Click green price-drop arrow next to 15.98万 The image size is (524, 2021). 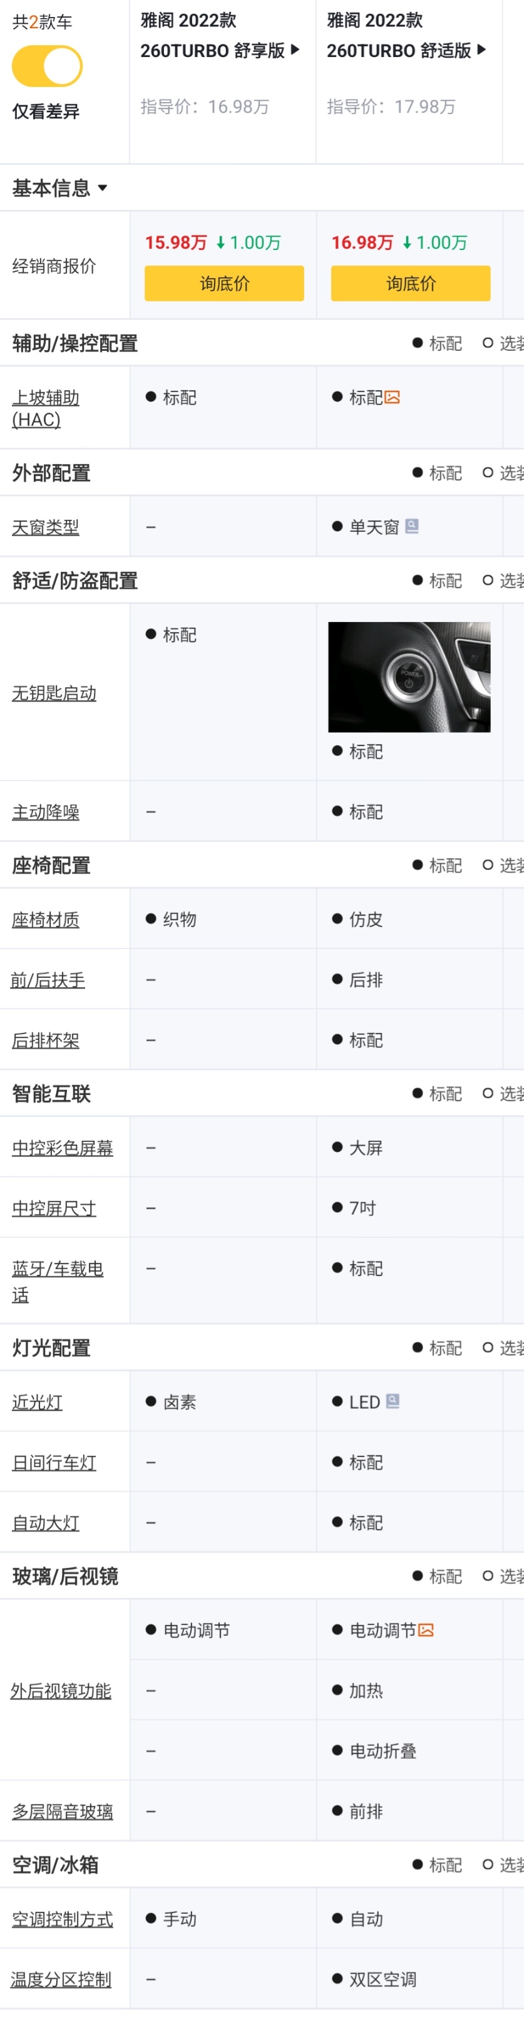(x=220, y=243)
